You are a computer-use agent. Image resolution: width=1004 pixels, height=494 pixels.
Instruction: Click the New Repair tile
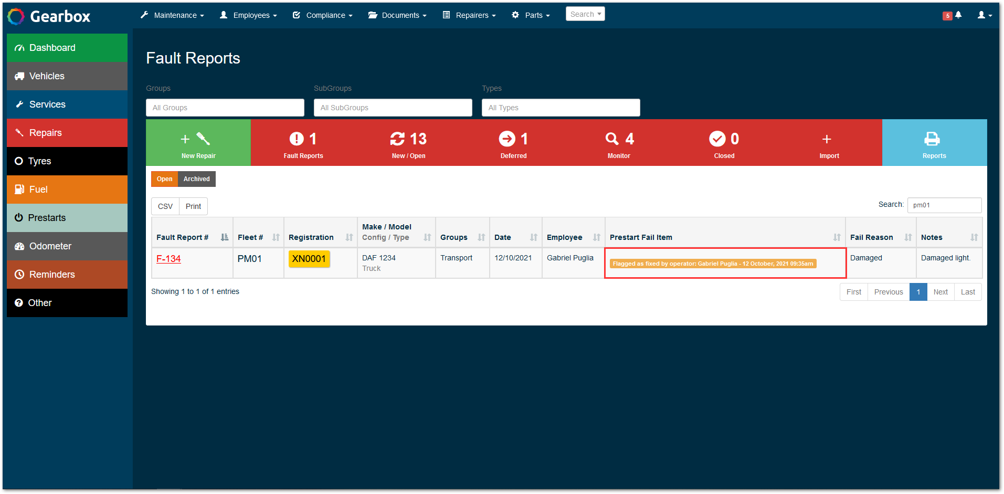198,143
